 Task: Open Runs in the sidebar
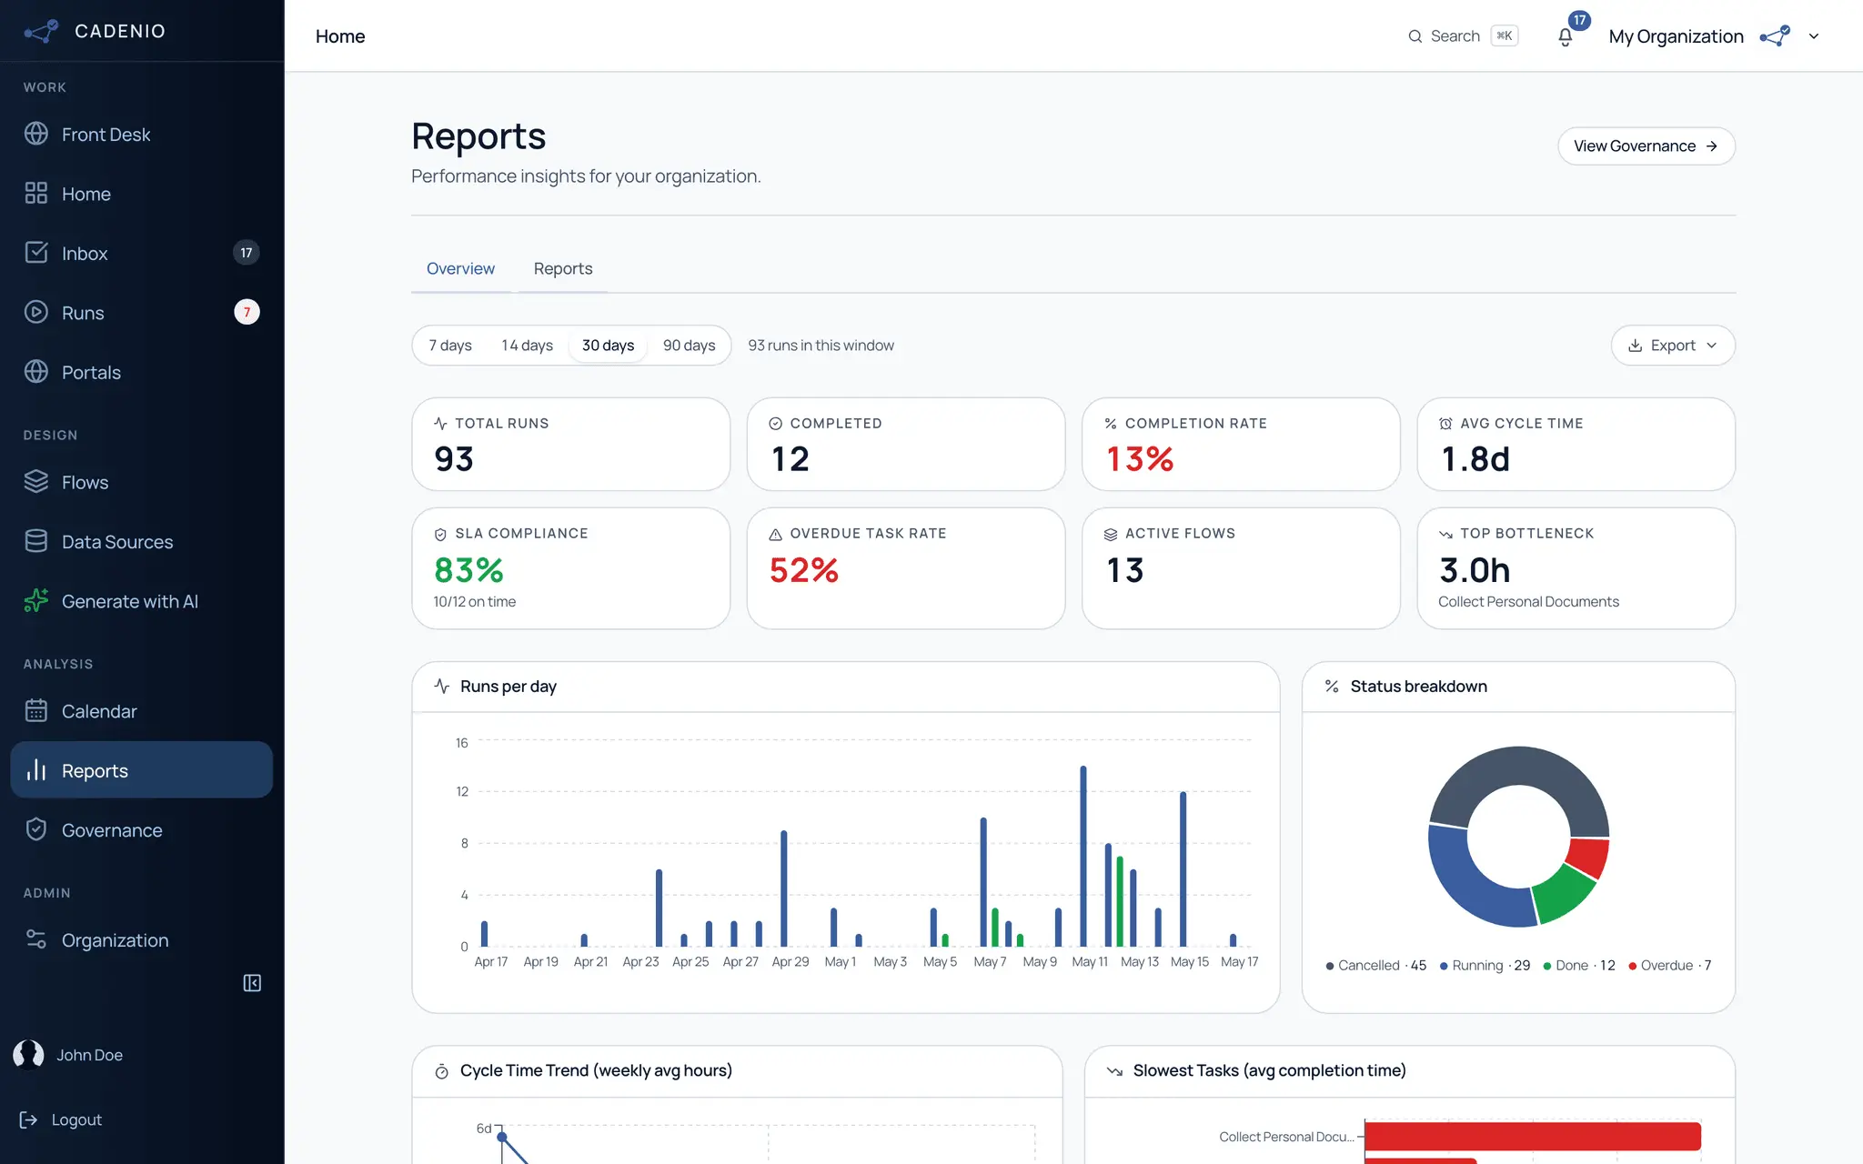(142, 312)
